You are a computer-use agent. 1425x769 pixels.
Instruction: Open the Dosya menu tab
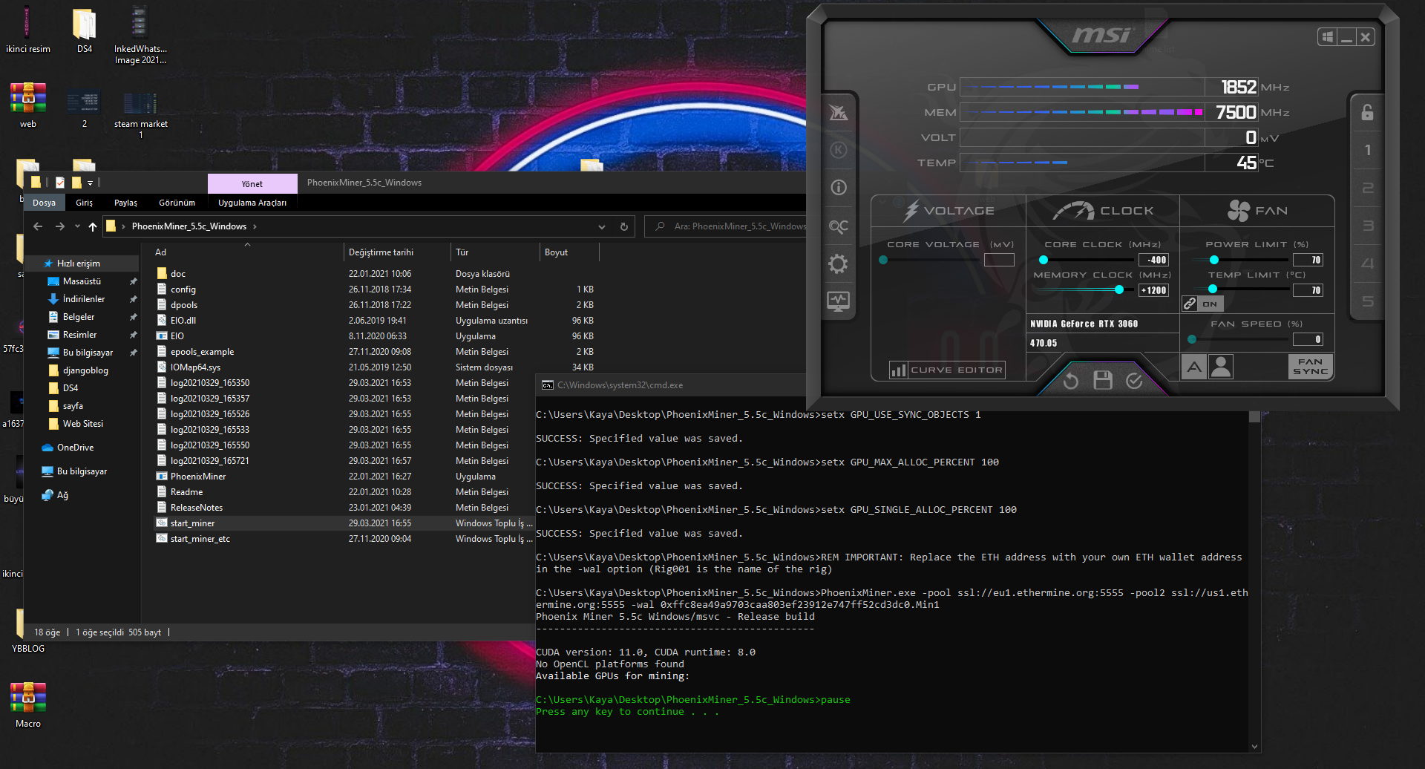click(44, 203)
